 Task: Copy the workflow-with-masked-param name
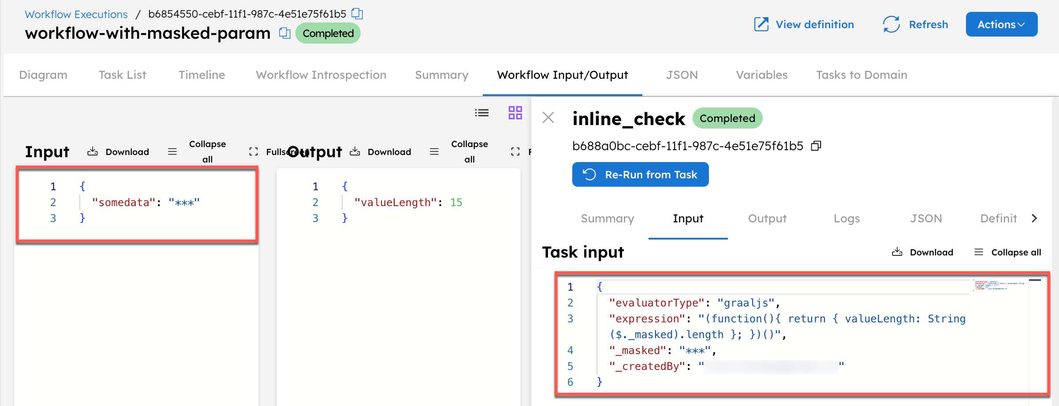(x=285, y=33)
